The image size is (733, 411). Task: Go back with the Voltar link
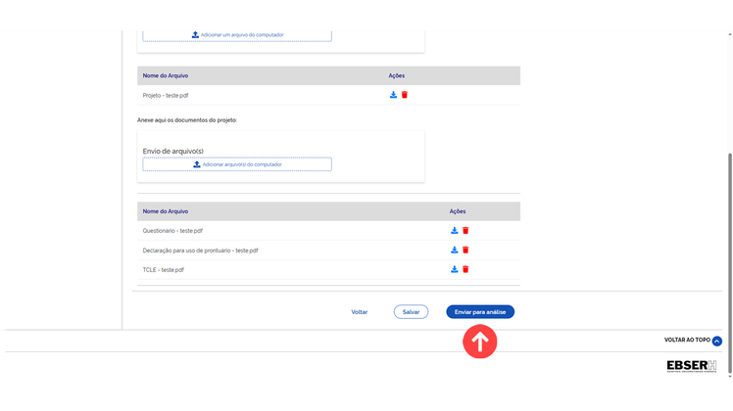[x=360, y=312]
